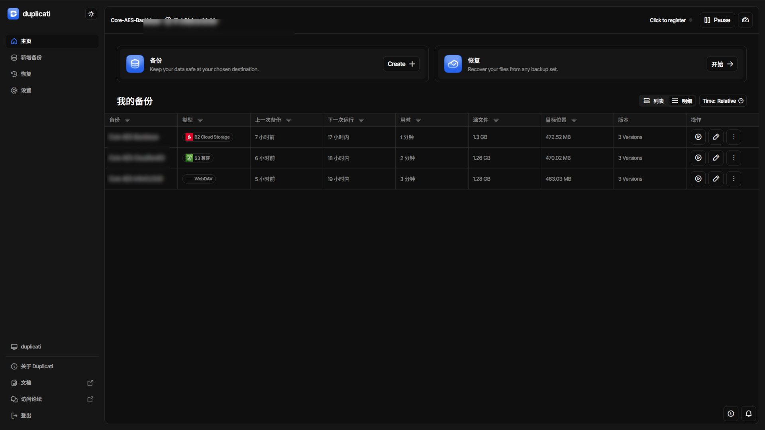
Task: Run the B2 Cloud Storage backup now
Action: (698, 137)
